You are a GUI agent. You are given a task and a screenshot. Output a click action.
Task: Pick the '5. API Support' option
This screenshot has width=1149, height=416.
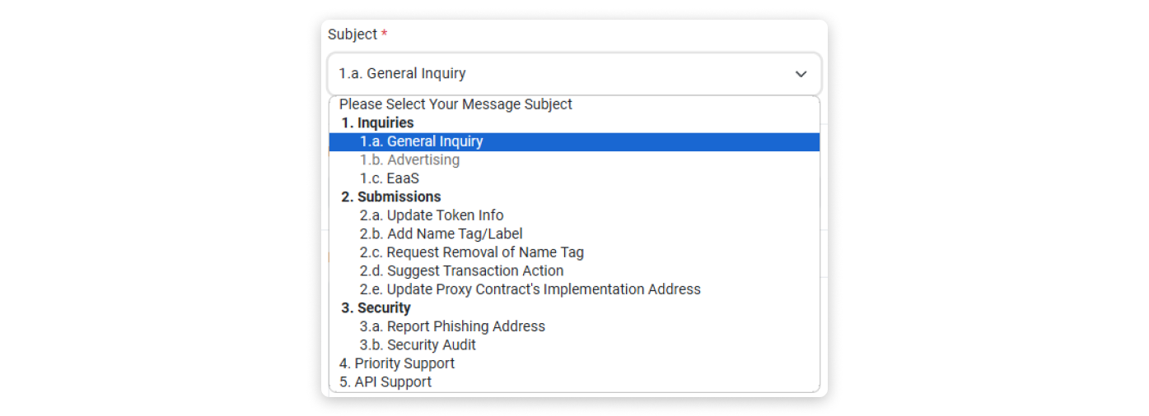(385, 382)
